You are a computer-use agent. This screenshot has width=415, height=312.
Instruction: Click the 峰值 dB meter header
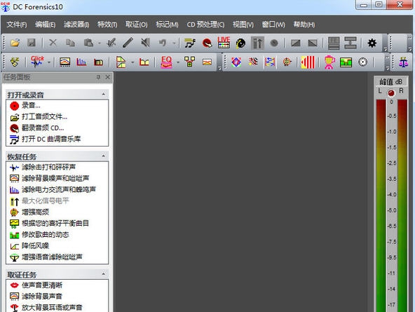coord(390,82)
